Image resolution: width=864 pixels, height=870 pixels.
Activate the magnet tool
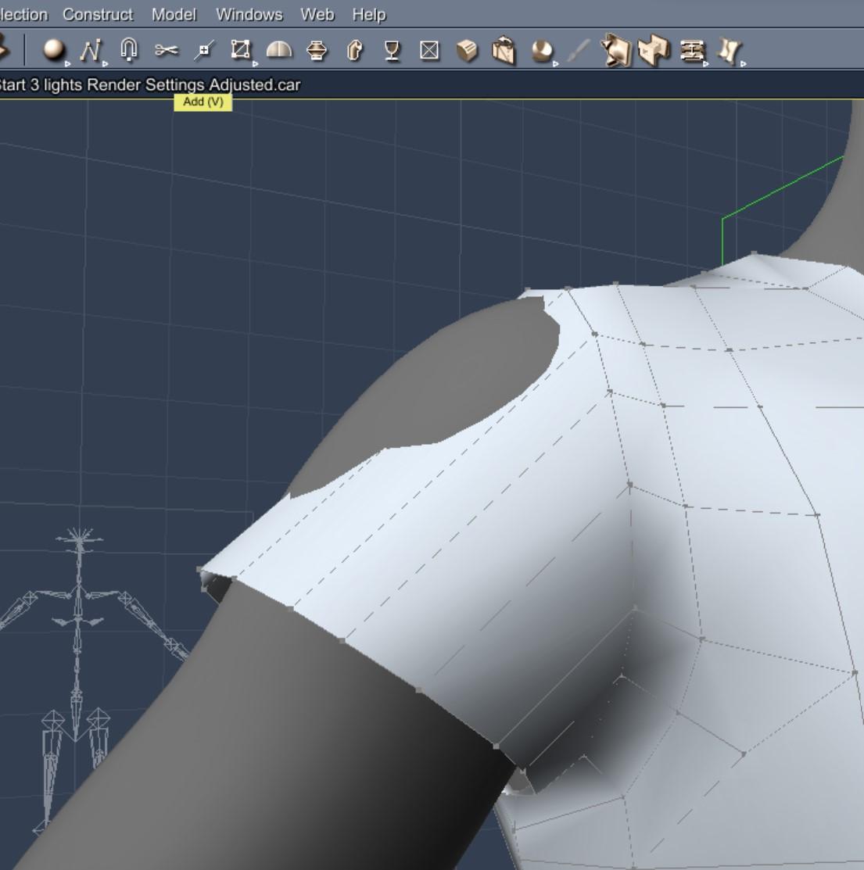click(x=129, y=49)
